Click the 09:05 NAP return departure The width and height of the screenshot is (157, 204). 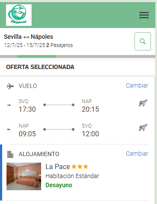pos(27,134)
